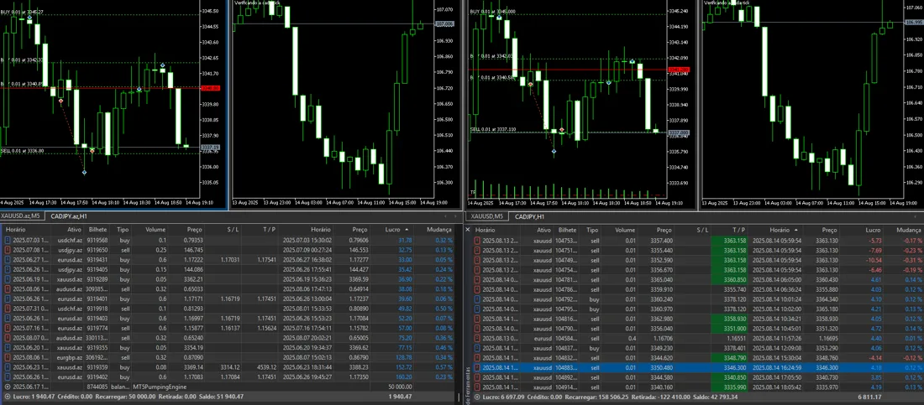Click the buy icon of ticket 9319431 row
The image size is (924, 405).
click(x=7, y=260)
